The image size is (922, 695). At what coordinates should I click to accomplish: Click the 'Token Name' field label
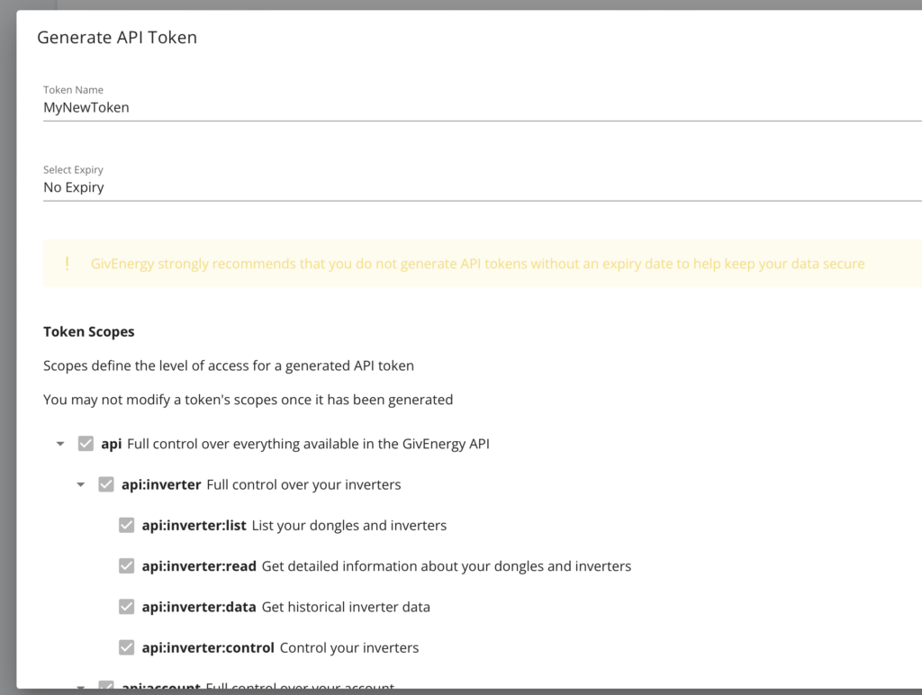click(x=74, y=90)
